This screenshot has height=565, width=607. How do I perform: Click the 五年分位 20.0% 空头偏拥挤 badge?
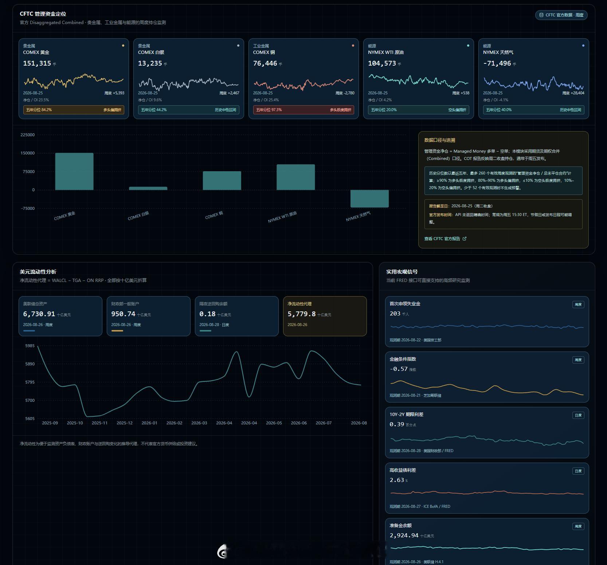click(419, 110)
